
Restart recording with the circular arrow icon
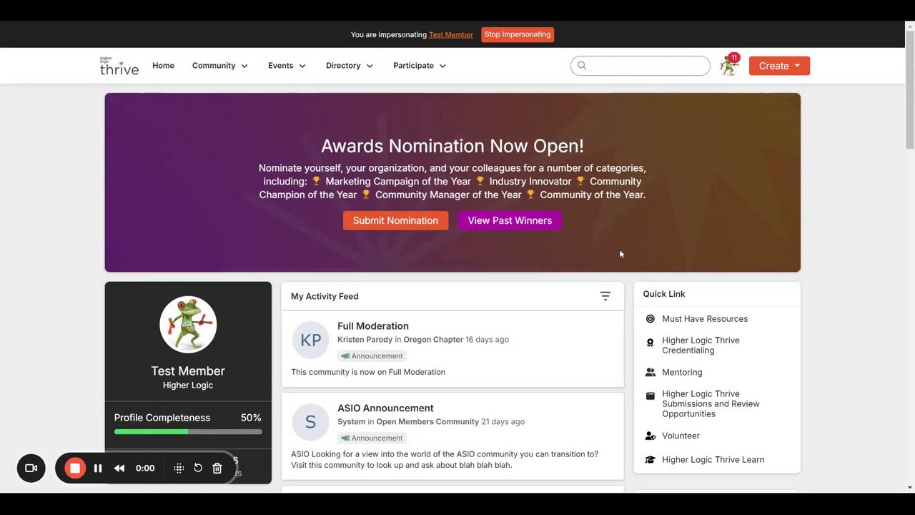click(198, 469)
